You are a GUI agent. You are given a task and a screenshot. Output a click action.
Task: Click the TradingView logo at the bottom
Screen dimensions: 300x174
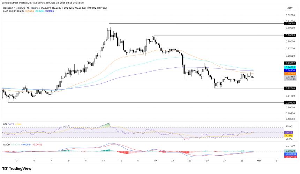[17, 168]
